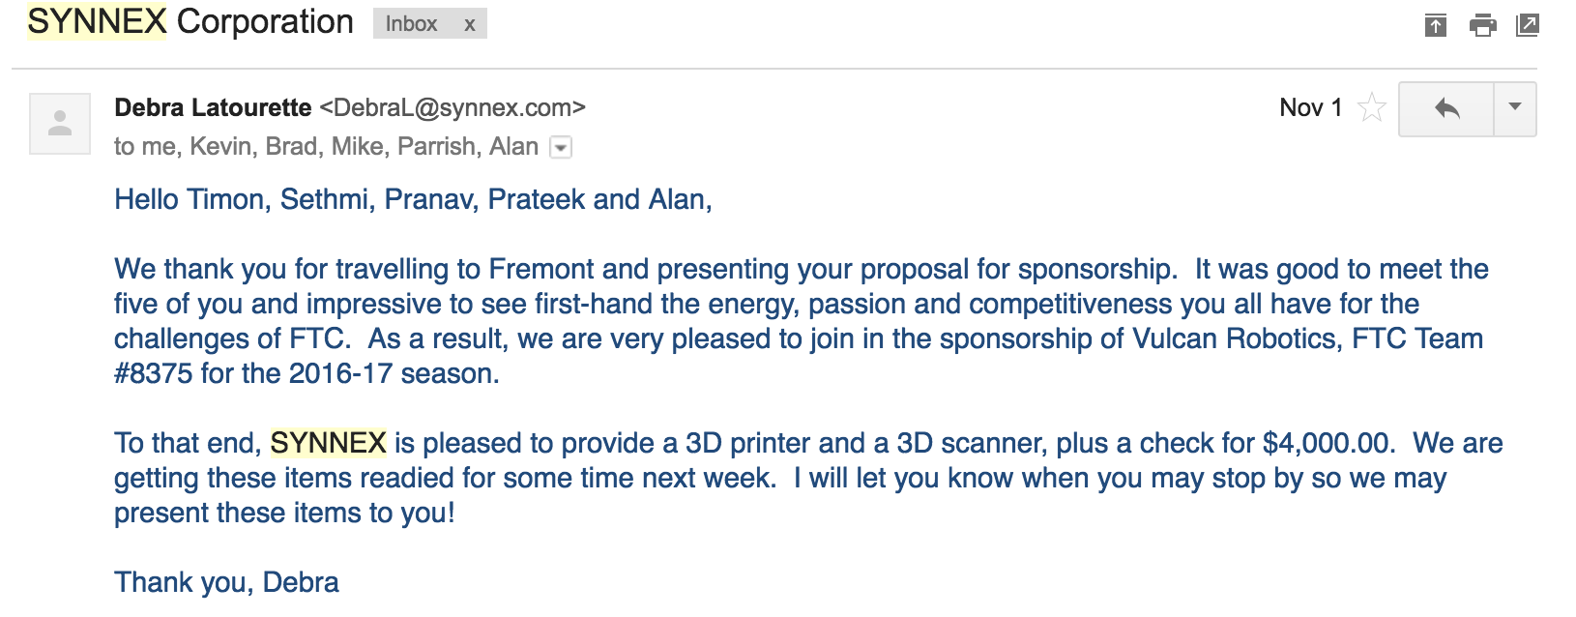Click the 'Thank you, Debra' signature
Viewport: 1576px width, 617px height.
226,582
